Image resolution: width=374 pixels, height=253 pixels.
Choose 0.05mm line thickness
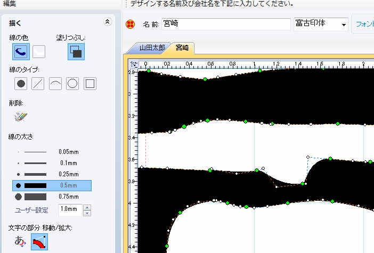pyautogui.click(x=52, y=152)
